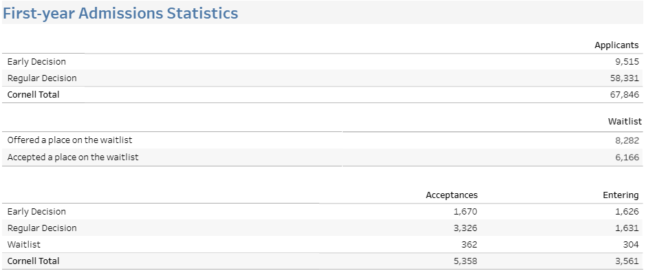Viewport: 646px width, 273px height.
Task: Click the Entering column header
Action: [x=621, y=195]
